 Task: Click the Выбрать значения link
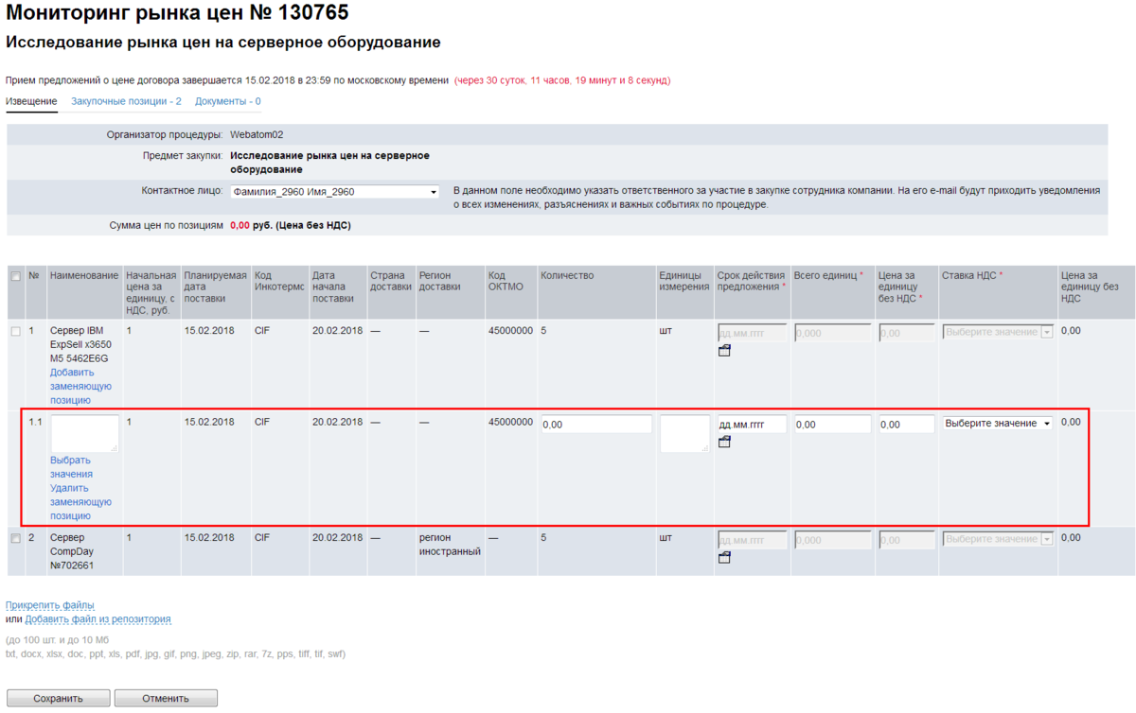[71, 467]
